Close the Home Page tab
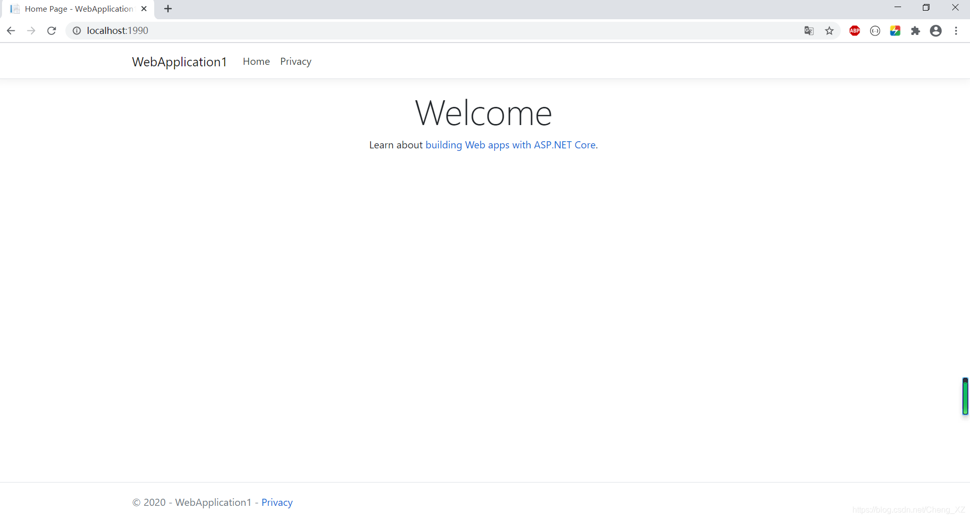The height and width of the screenshot is (519, 970). pyautogui.click(x=144, y=9)
